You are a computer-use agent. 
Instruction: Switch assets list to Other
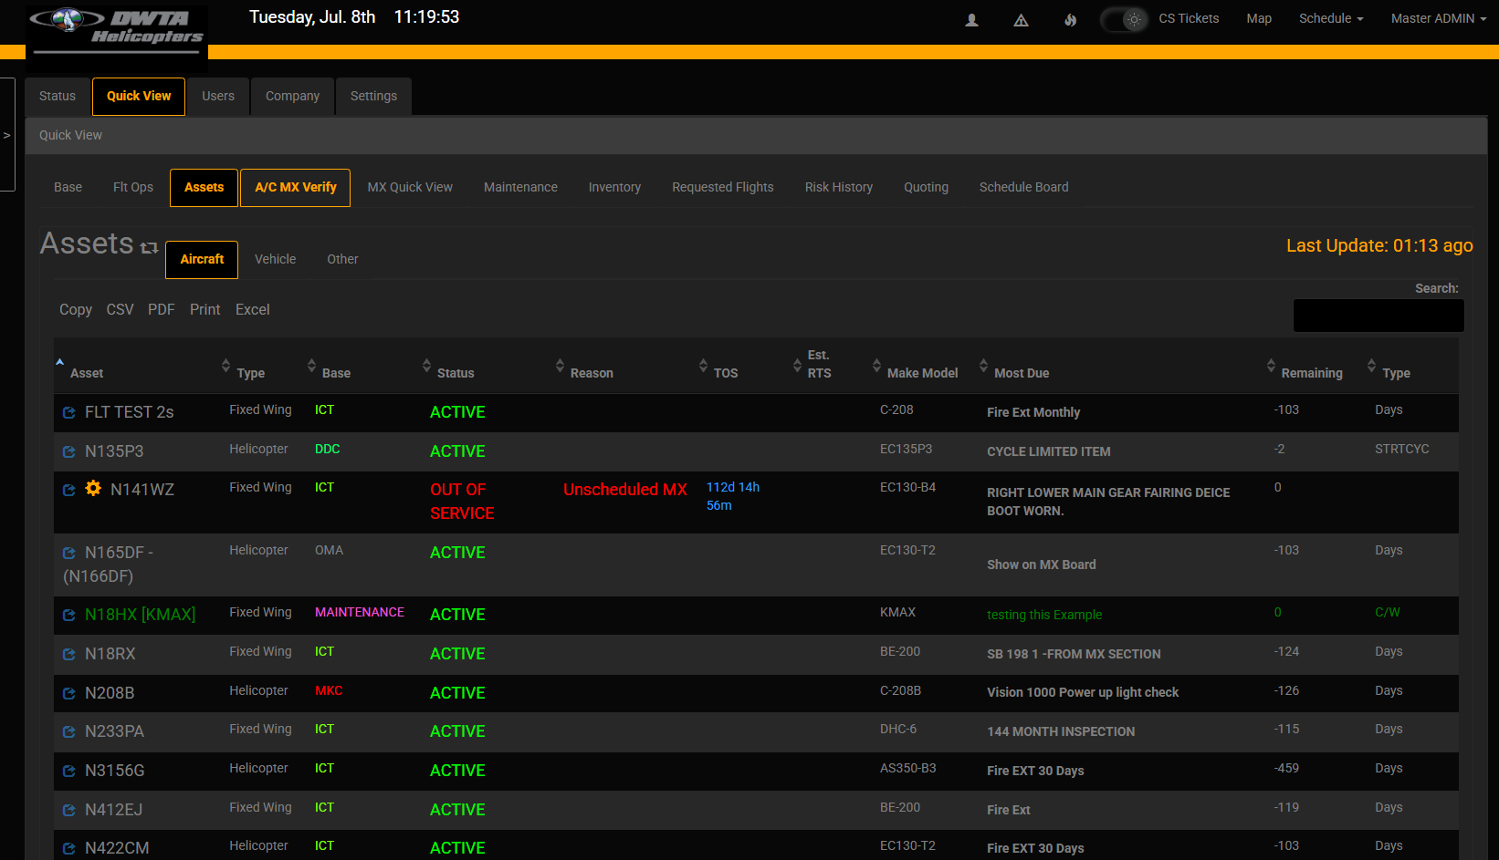(342, 259)
